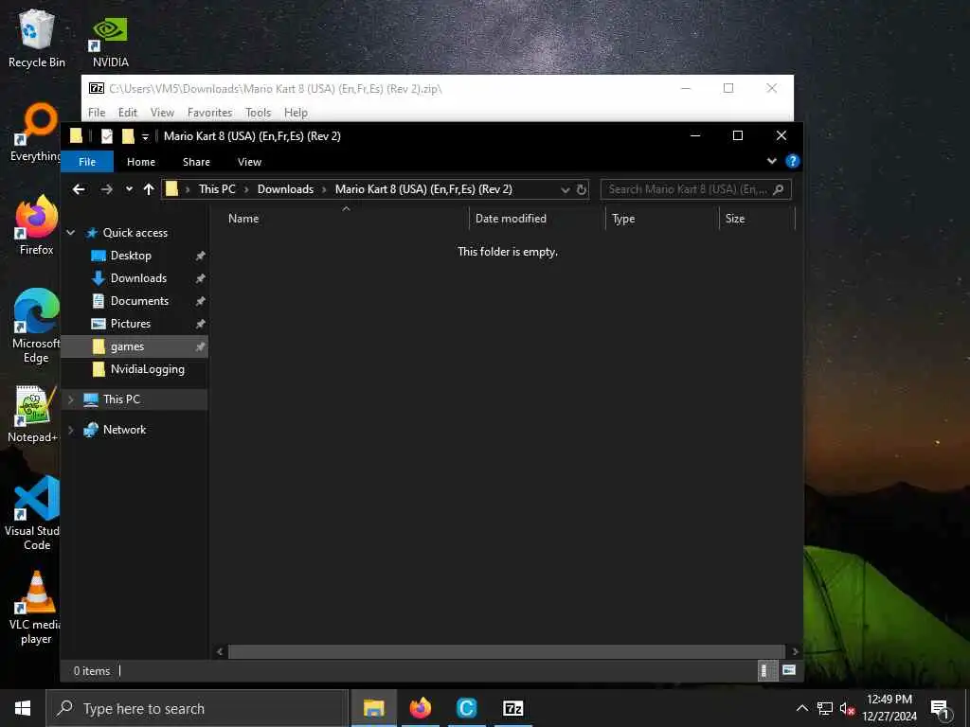Open the View ribbon tab in Explorer
The width and height of the screenshot is (970, 727).
(249, 162)
